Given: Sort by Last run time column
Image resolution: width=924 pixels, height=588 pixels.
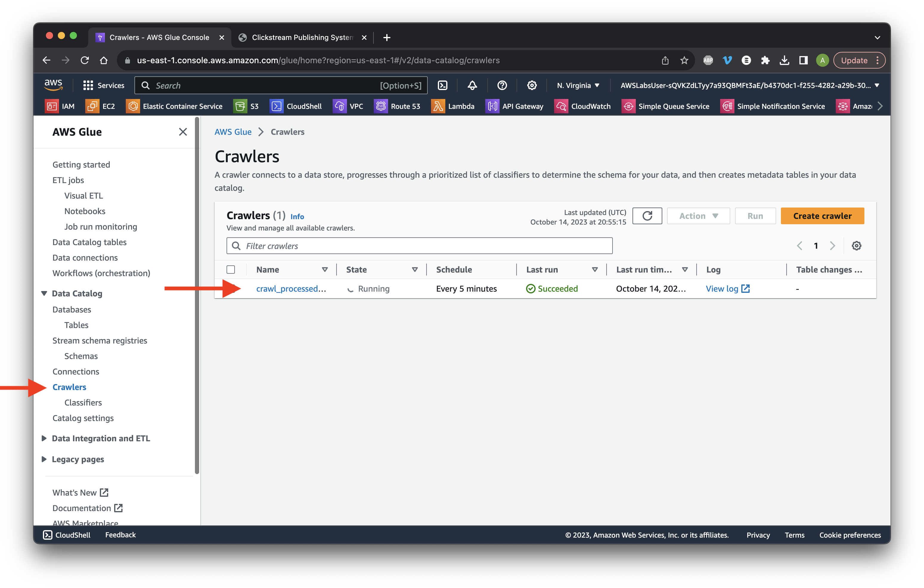Looking at the screenshot, I should (685, 270).
